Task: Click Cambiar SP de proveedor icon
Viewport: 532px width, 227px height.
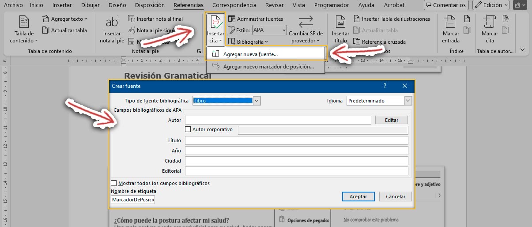Action: [306, 23]
